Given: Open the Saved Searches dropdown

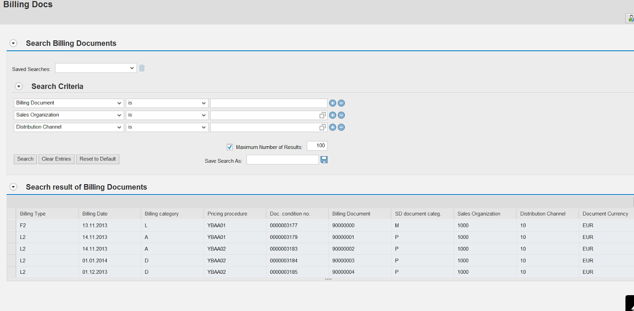Looking at the screenshot, I should point(132,68).
